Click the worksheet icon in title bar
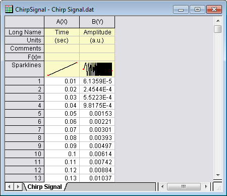The image size is (227, 196). [9, 9]
